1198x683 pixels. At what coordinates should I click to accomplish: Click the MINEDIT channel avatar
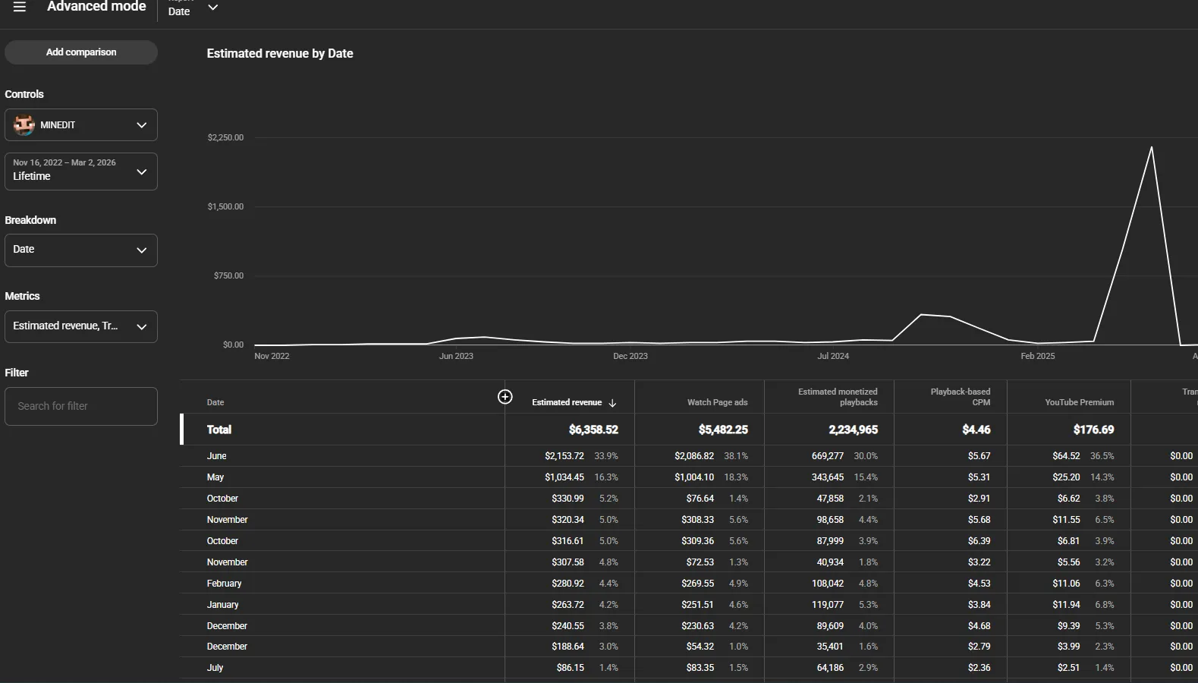[24, 125]
